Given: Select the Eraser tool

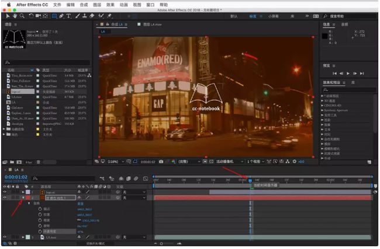Looking at the screenshot, I should pos(92,16).
